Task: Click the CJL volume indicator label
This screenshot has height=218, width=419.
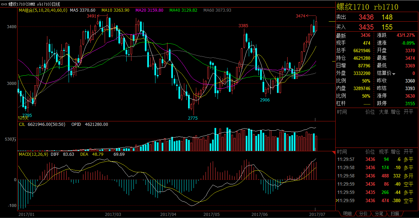Action: tap(22, 124)
